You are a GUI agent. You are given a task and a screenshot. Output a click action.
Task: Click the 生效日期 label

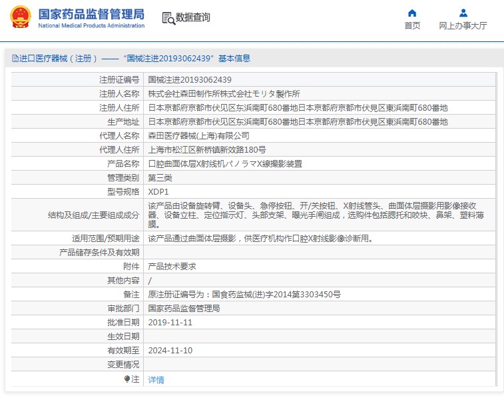[x=123, y=337]
